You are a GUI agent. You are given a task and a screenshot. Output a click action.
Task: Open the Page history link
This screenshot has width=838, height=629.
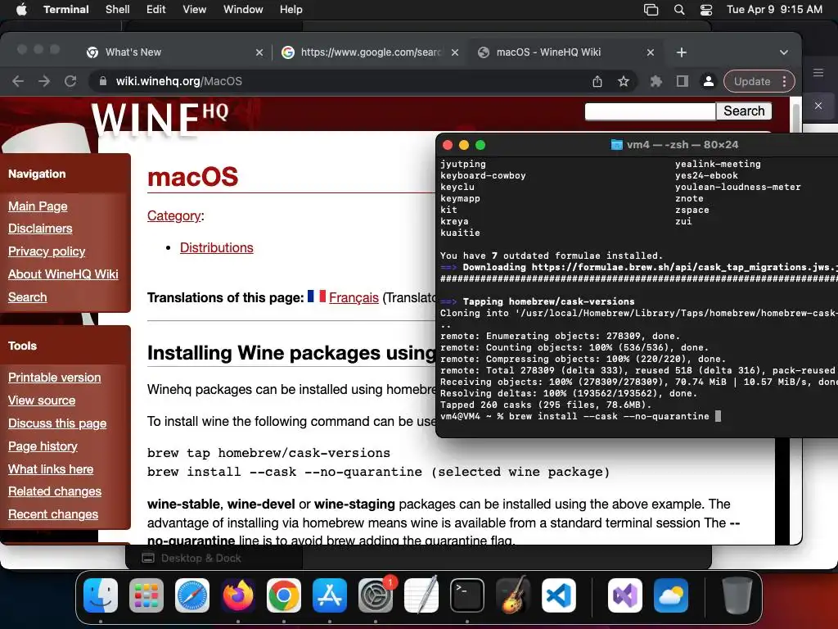pos(43,446)
